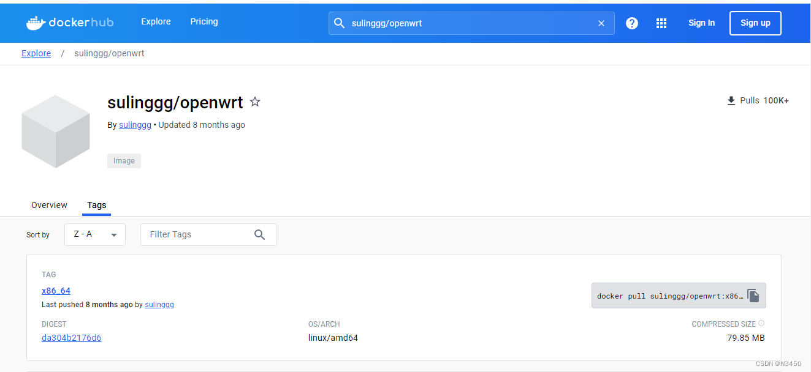Click the linux/amd64 architecture text
This screenshot has height=372, width=811.
pyautogui.click(x=333, y=338)
